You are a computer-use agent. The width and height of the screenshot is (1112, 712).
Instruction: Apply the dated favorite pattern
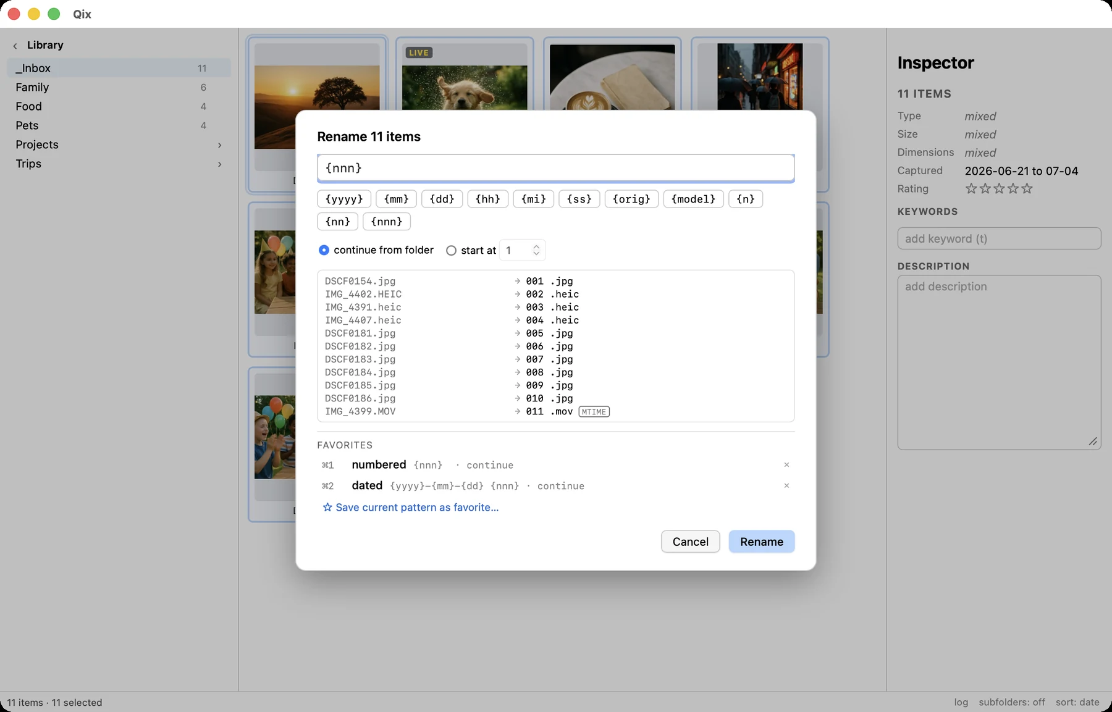pyautogui.click(x=555, y=486)
